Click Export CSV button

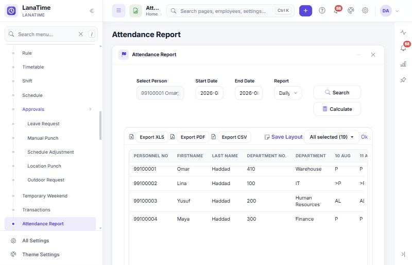coord(234,137)
